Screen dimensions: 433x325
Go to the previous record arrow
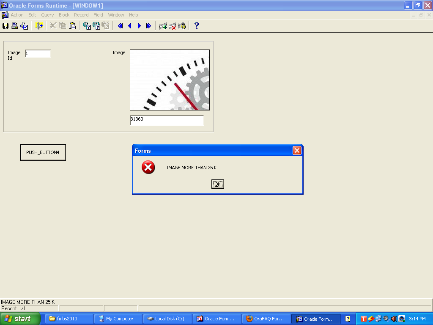point(130,26)
